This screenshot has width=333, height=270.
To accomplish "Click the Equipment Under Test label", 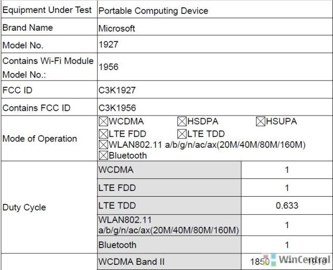I will pyautogui.click(x=47, y=10).
